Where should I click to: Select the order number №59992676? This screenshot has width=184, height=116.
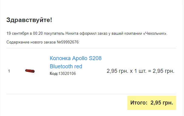[68, 42]
